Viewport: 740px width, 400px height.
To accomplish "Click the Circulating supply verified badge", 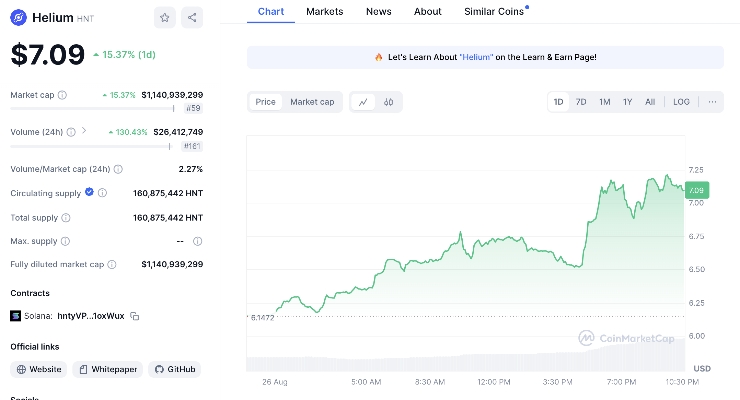I will click(x=89, y=192).
